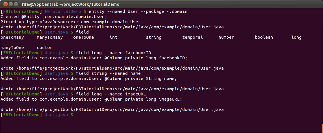Click the command 'field string --named name'

pyautogui.click(x=108, y=73)
